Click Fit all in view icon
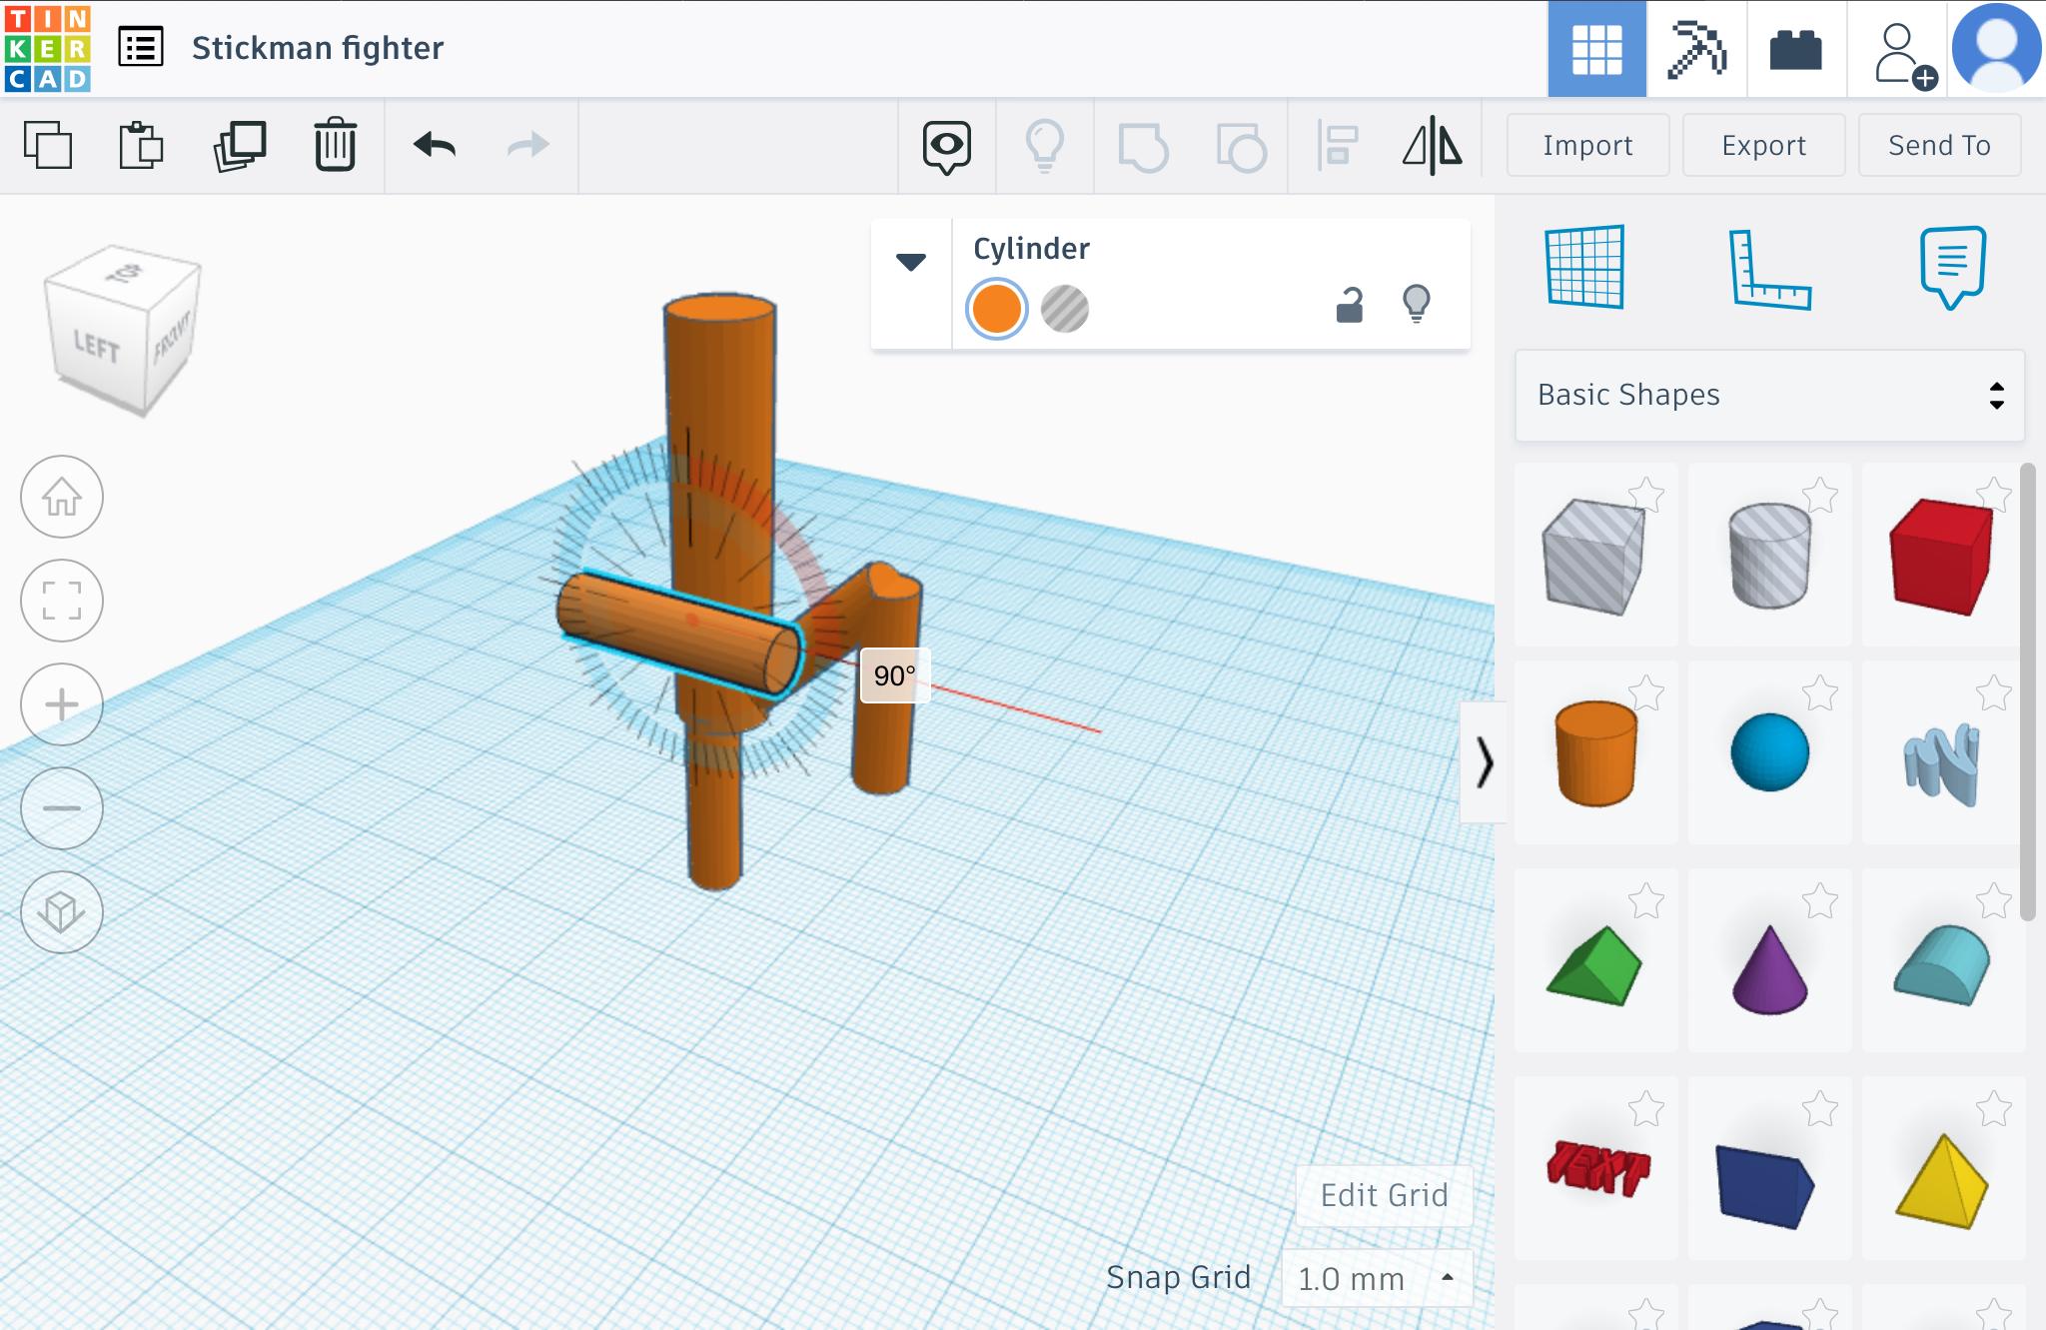This screenshot has height=1330, width=2046. pos(62,601)
